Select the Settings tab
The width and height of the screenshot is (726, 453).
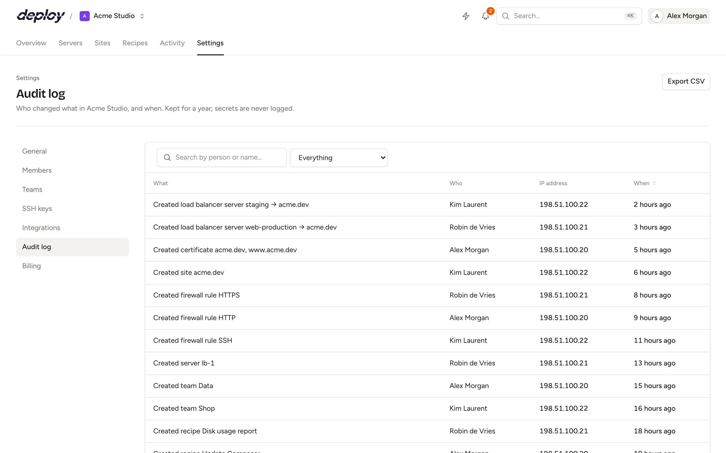point(210,43)
